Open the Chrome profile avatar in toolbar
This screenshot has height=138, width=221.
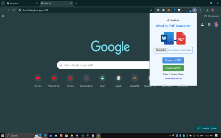[213, 10]
